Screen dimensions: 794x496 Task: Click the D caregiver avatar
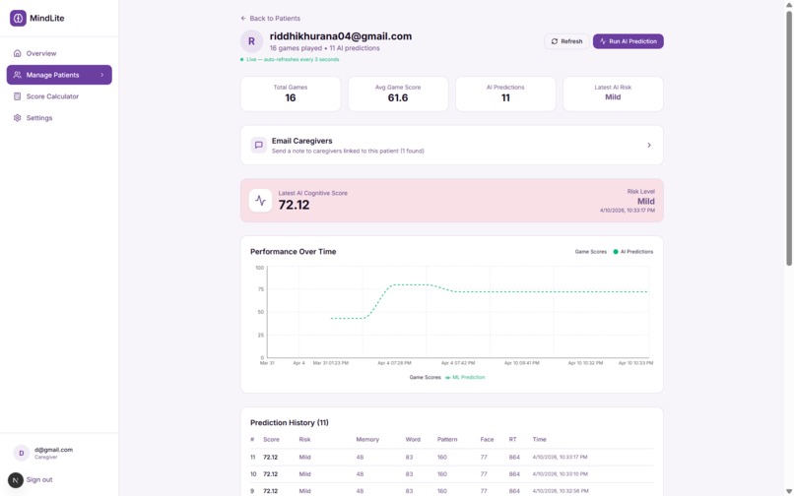22,453
